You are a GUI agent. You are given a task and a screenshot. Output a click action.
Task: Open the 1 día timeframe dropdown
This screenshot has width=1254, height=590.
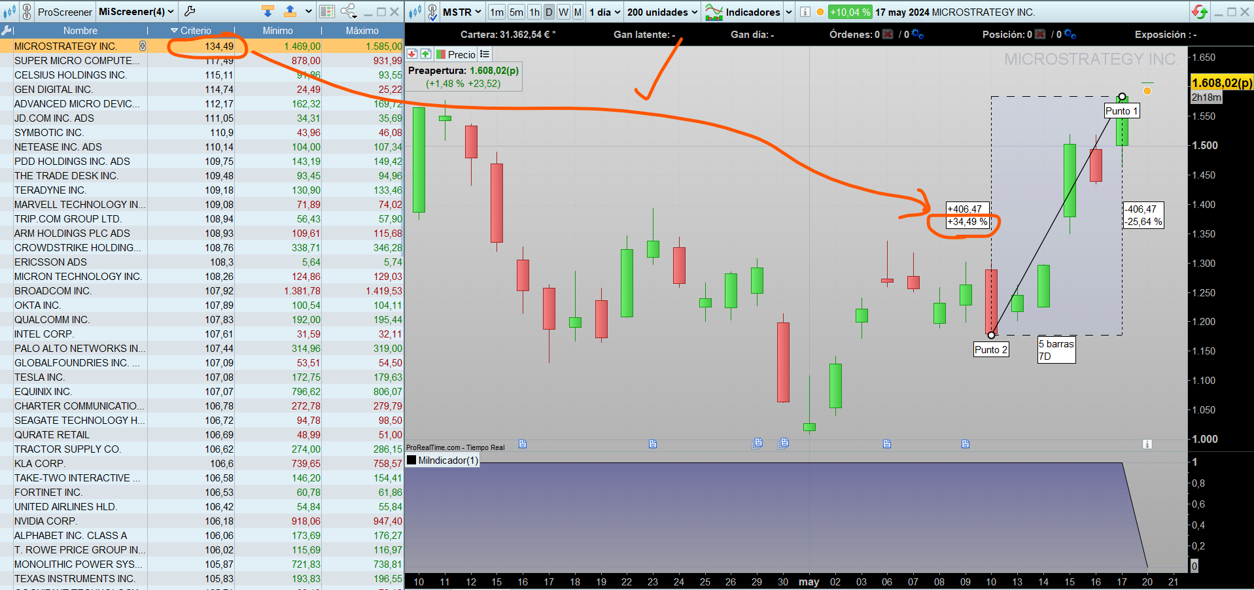pos(605,12)
